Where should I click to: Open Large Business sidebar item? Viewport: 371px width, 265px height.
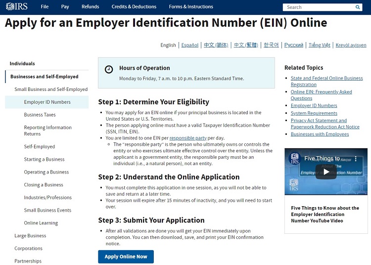coord(30,236)
